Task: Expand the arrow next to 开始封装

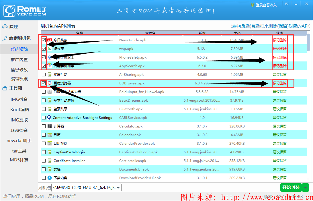Action: pos(306,188)
